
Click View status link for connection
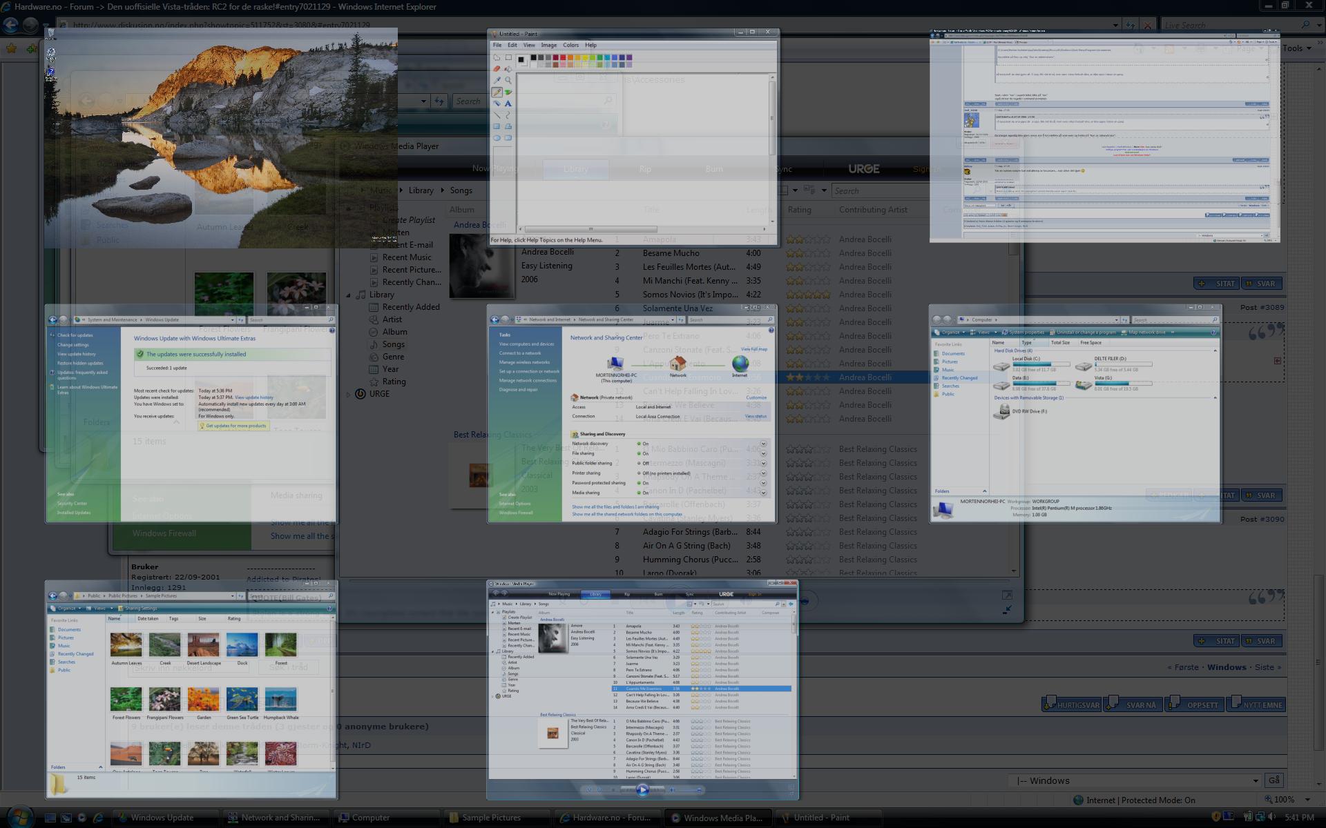pyautogui.click(x=756, y=416)
